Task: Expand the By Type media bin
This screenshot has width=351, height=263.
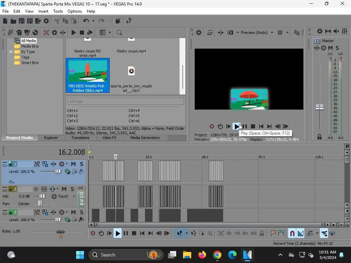Action: [11, 52]
